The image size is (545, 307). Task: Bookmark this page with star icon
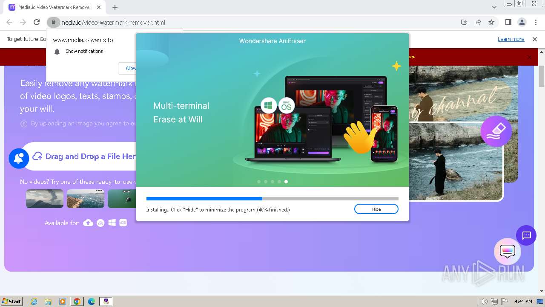[491, 22]
